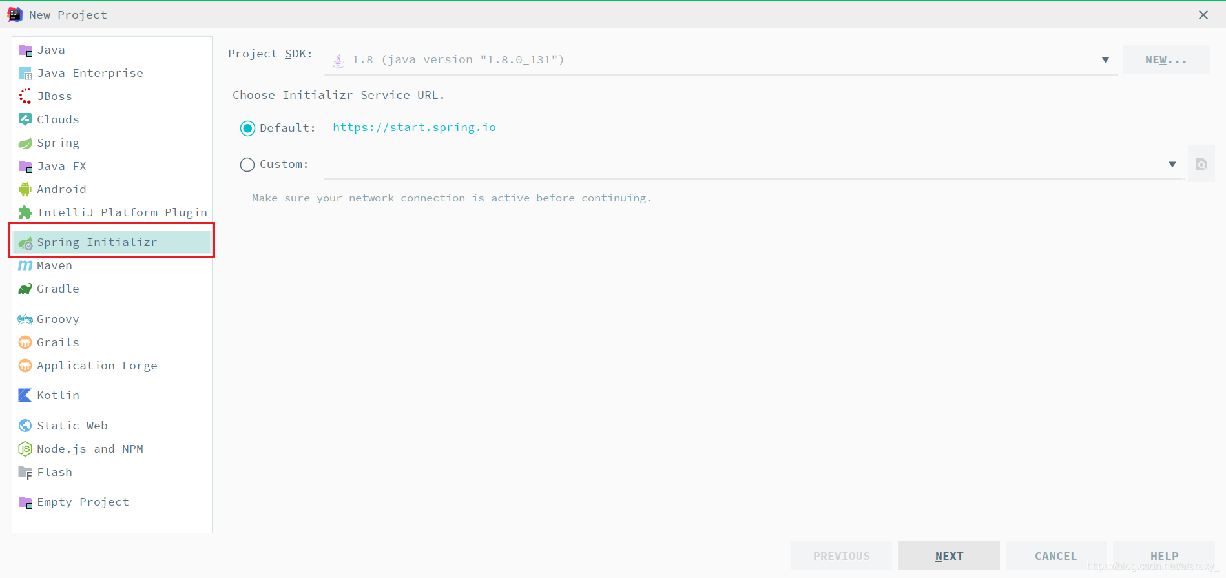Open the Project SDK dropdown arrow
The width and height of the screenshot is (1226, 578).
(1105, 60)
